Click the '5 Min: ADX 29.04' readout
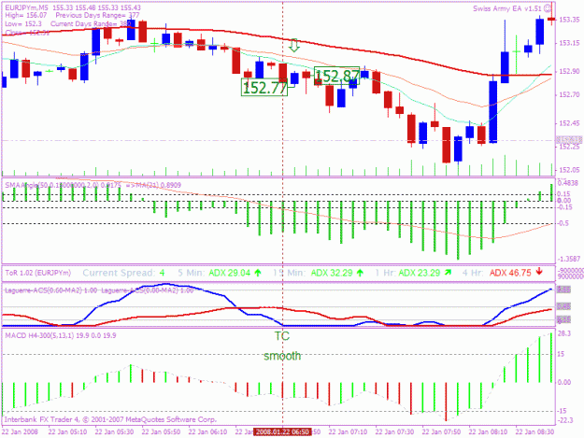Screen dimensions: 584x438 pos(214,273)
